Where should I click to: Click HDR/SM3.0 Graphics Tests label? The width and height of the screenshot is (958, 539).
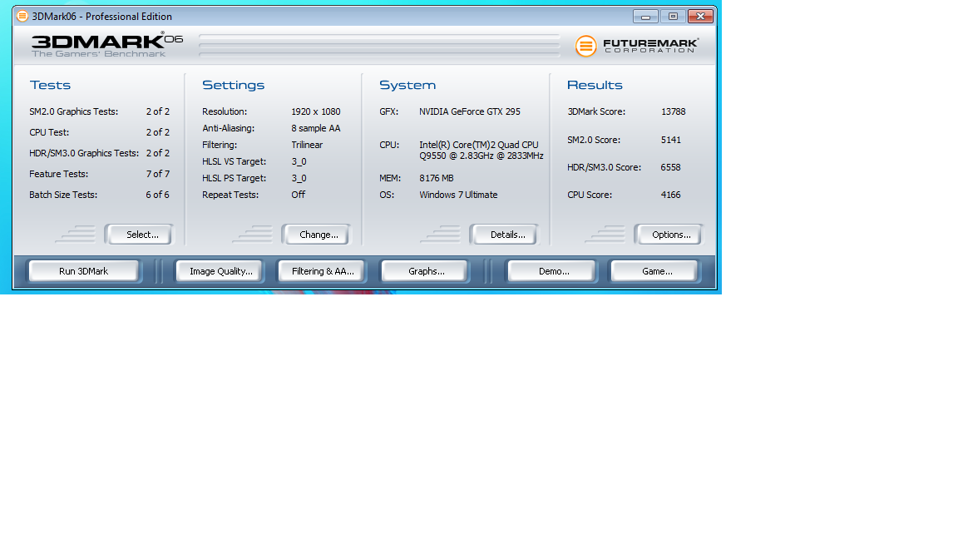(84, 153)
